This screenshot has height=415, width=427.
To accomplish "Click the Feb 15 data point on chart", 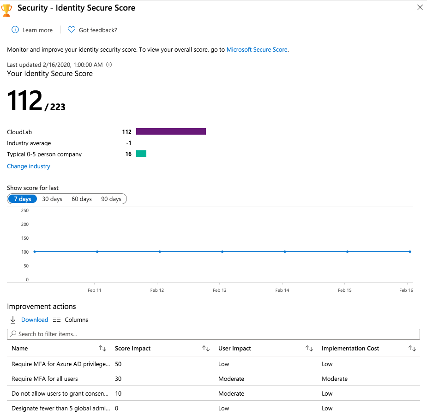I will (347, 252).
